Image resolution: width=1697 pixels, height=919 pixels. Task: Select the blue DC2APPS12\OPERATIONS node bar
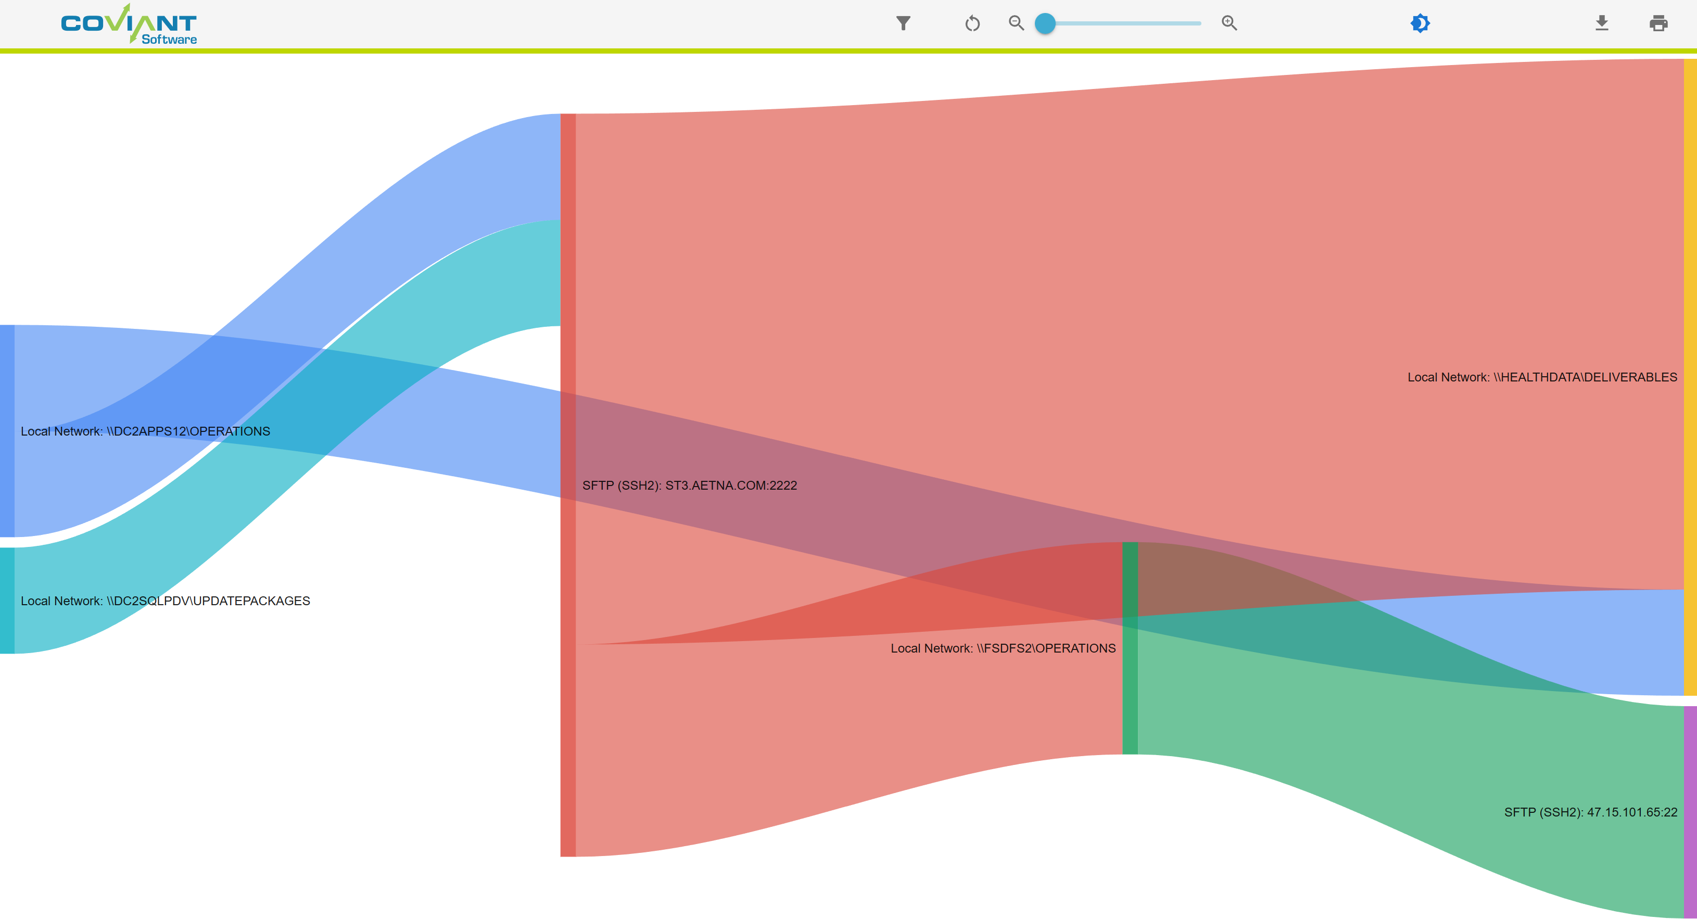pyautogui.click(x=7, y=431)
